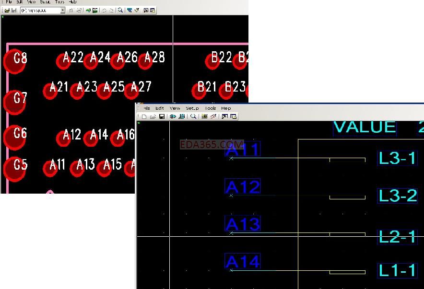The width and height of the screenshot is (424, 289).
Task: Click the open icon in schematic window toolbar
Action: (x=153, y=116)
